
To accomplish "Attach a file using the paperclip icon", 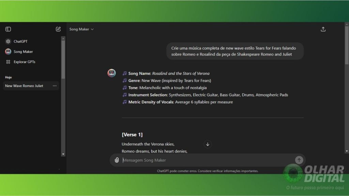I will (117, 160).
